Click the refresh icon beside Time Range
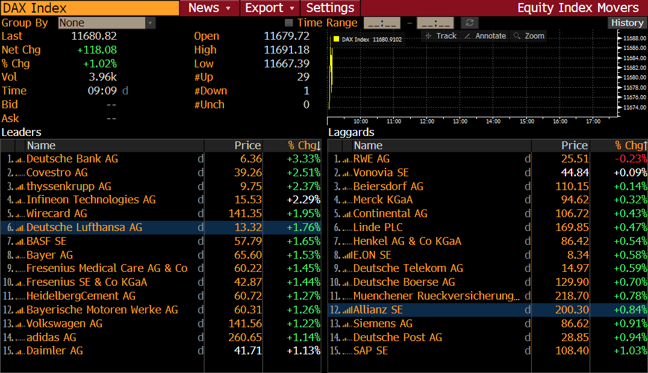648x373 pixels. click(x=470, y=23)
